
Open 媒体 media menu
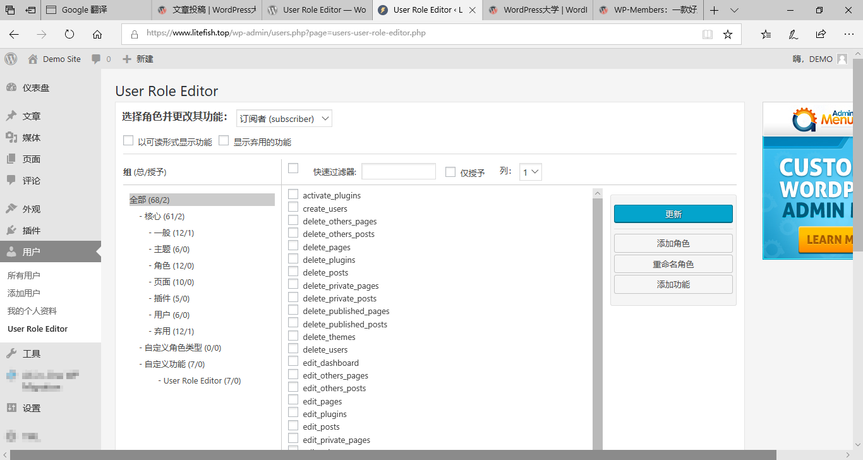coord(51,138)
